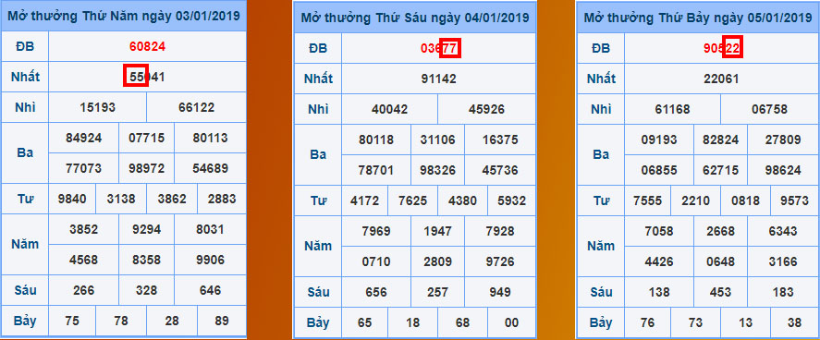Select seventh prize number 89
Viewport: 820px width, 340px height.
click(x=221, y=321)
